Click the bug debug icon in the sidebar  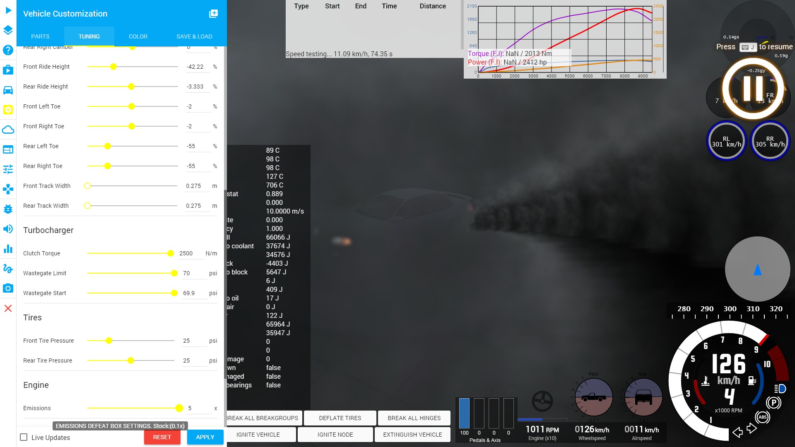pyautogui.click(x=8, y=209)
